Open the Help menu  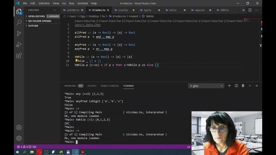(94, 3)
